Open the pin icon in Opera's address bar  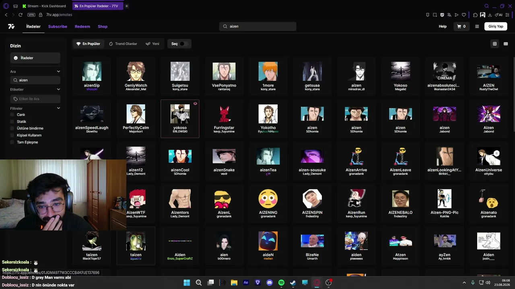[428, 15]
